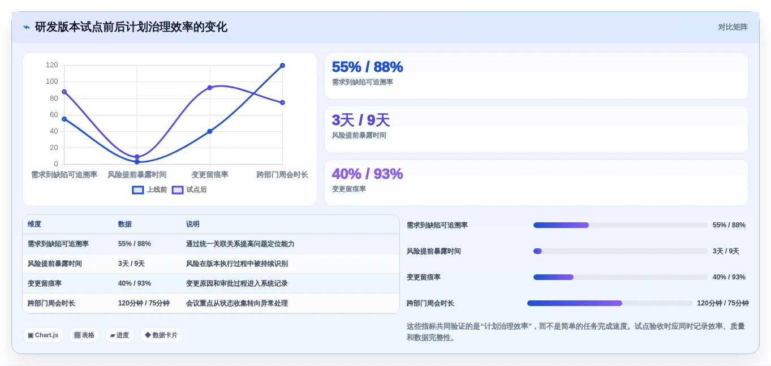
Task: Click description 通过统一关联关系提高问题定位能力
Action: tap(240, 244)
